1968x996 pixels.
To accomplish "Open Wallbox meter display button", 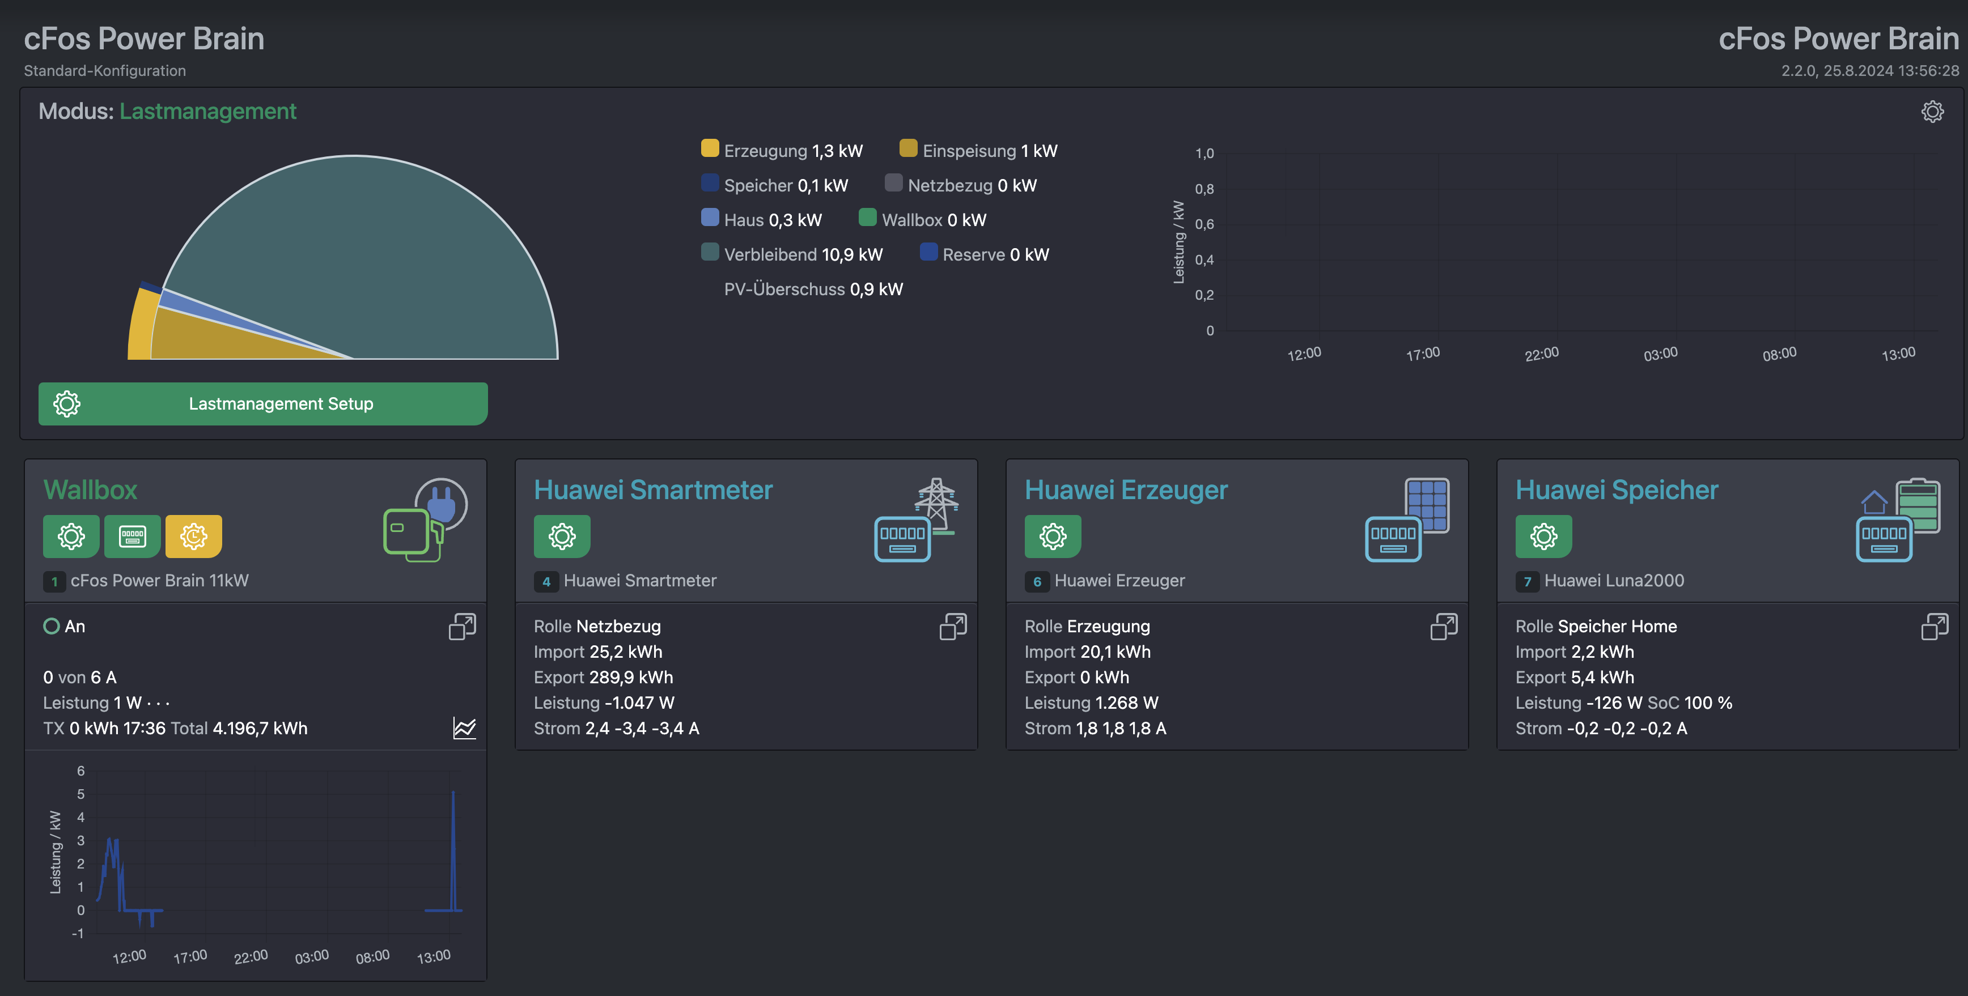I will [x=132, y=536].
